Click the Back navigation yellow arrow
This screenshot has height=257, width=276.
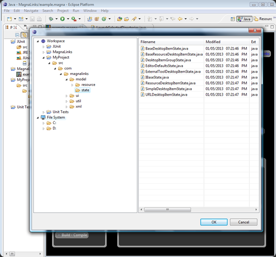(180, 19)
